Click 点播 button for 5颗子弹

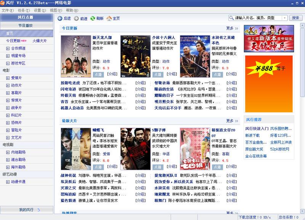pos(158,167)
